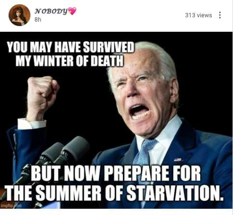The height and width of the screenshot is (215, 233).
Task: Click the 'YOU MAY HAVE SURVIVED' caption text
Action: click(70, 47)
